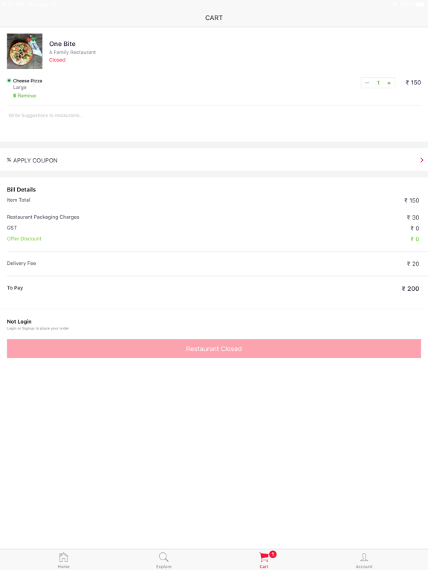Viewport: 428px width, 570px height.
Task: Tap the One Bite restaurant name
Action: tap(62, 44)
